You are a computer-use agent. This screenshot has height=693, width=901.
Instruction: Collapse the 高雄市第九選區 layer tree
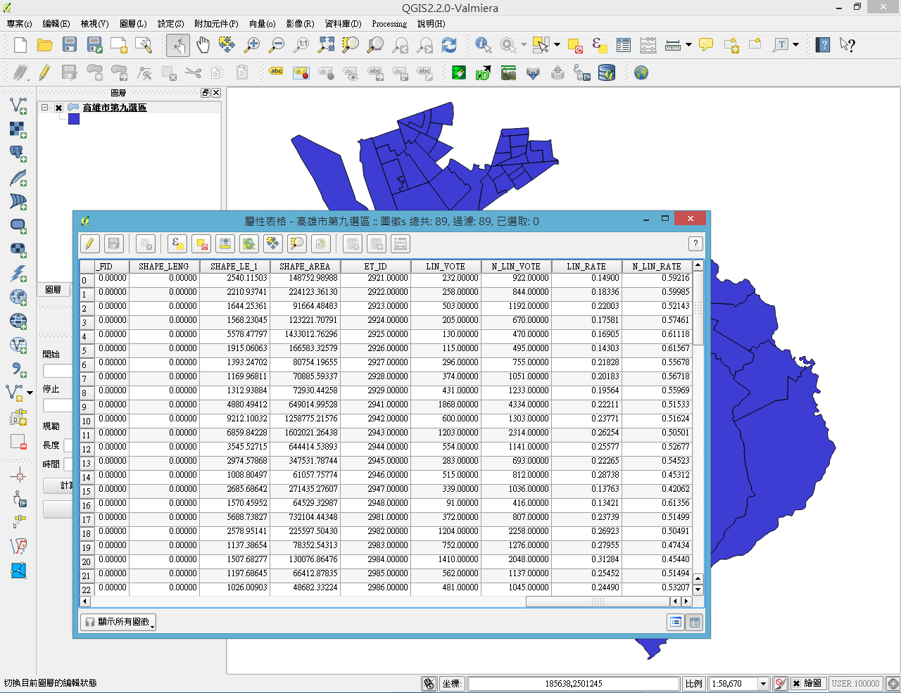tap(45, 108)
